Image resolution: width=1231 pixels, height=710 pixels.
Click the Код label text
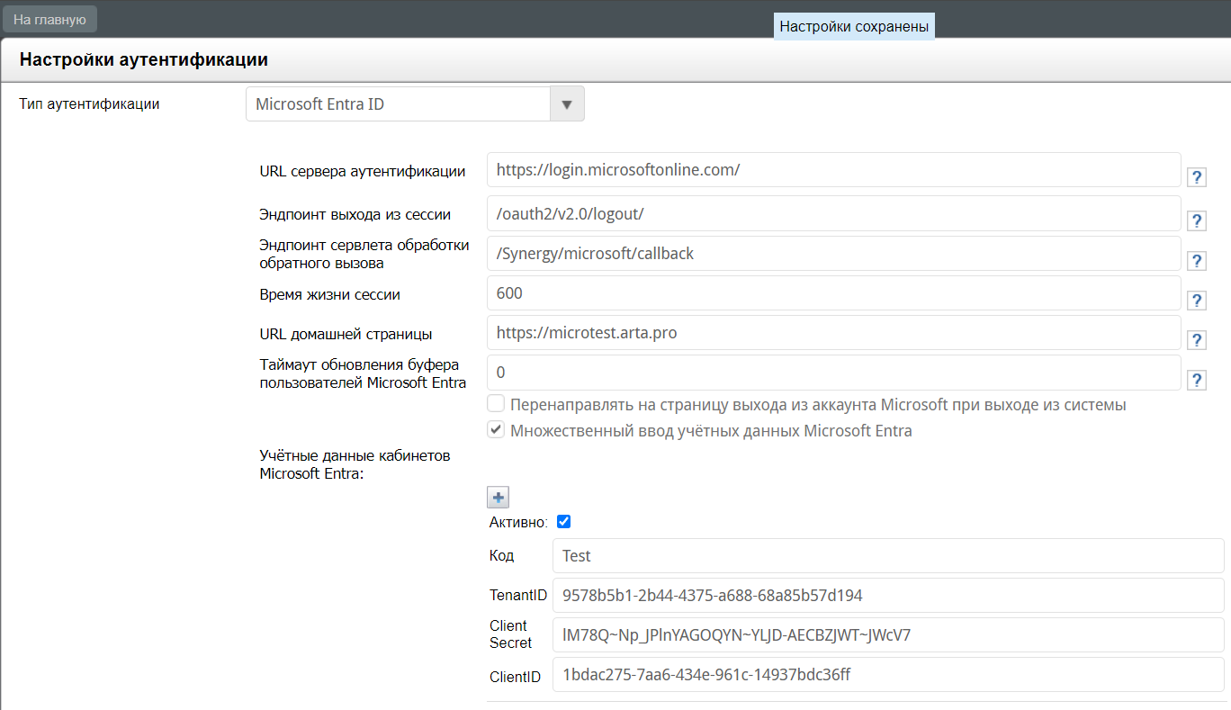click(x=502, y=556)
